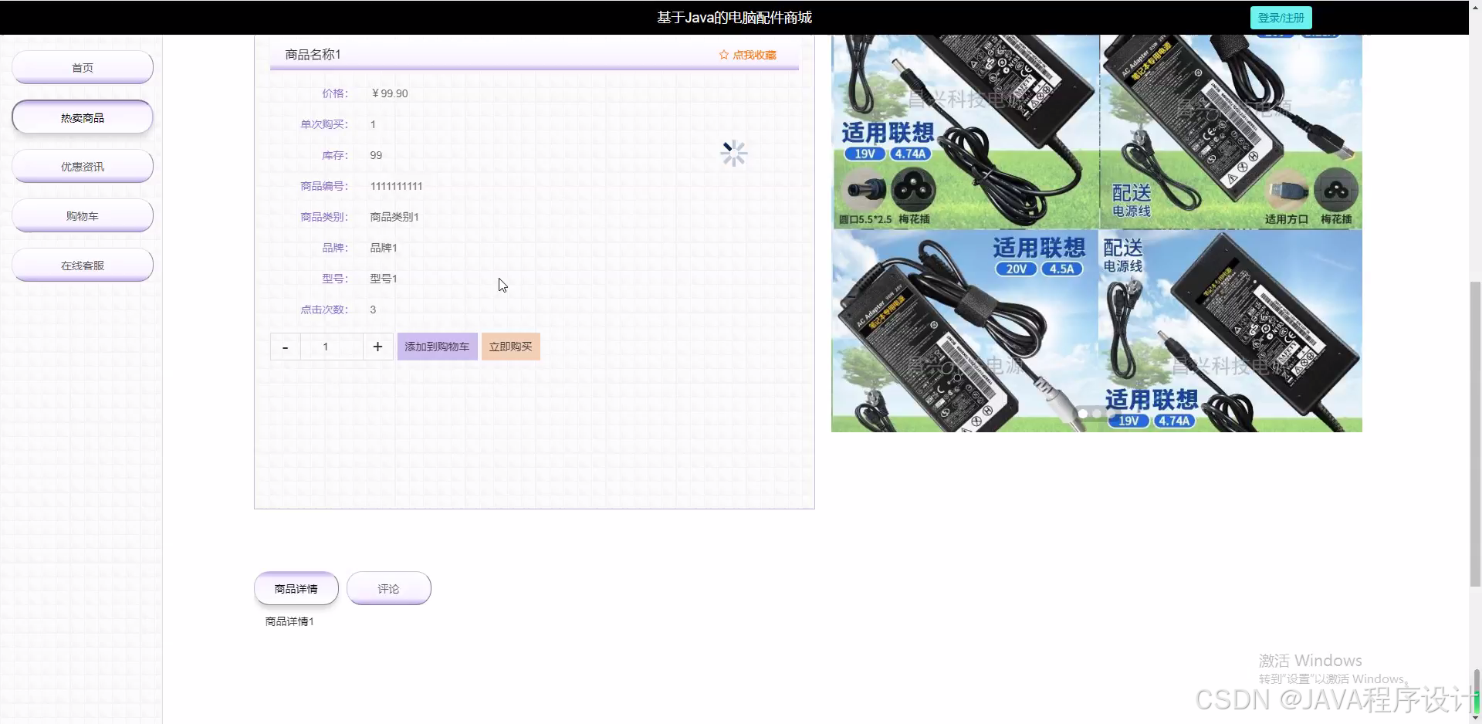Viewport: 1482px width, 724px height.
Task: Decrease quantity with the minus button
Action: [286, 347]
